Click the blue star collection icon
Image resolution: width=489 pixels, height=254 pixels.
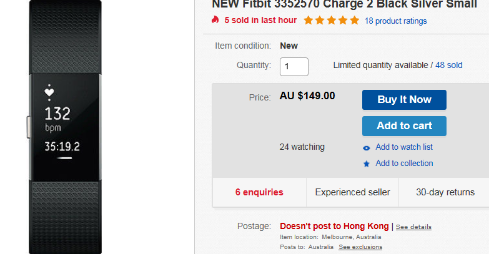(367, 164)
